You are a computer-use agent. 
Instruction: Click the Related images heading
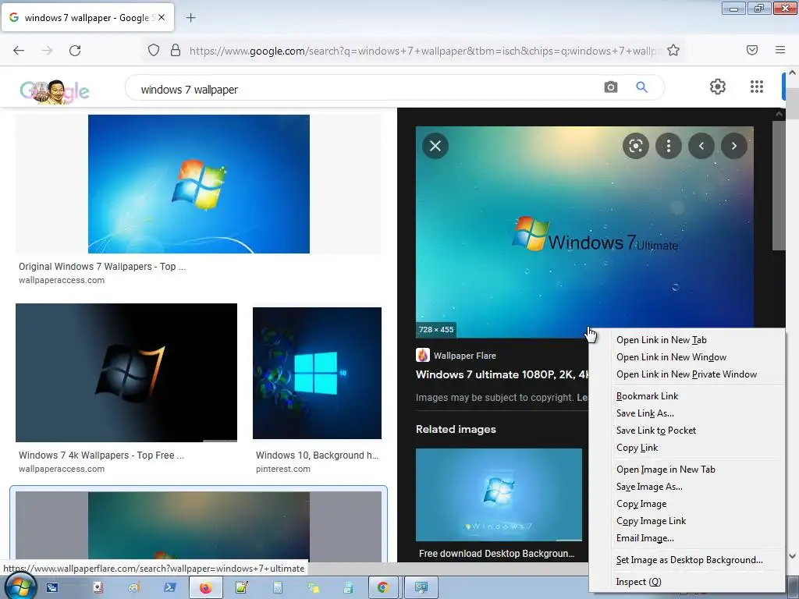pyautogui.click(x=456, y=430)
